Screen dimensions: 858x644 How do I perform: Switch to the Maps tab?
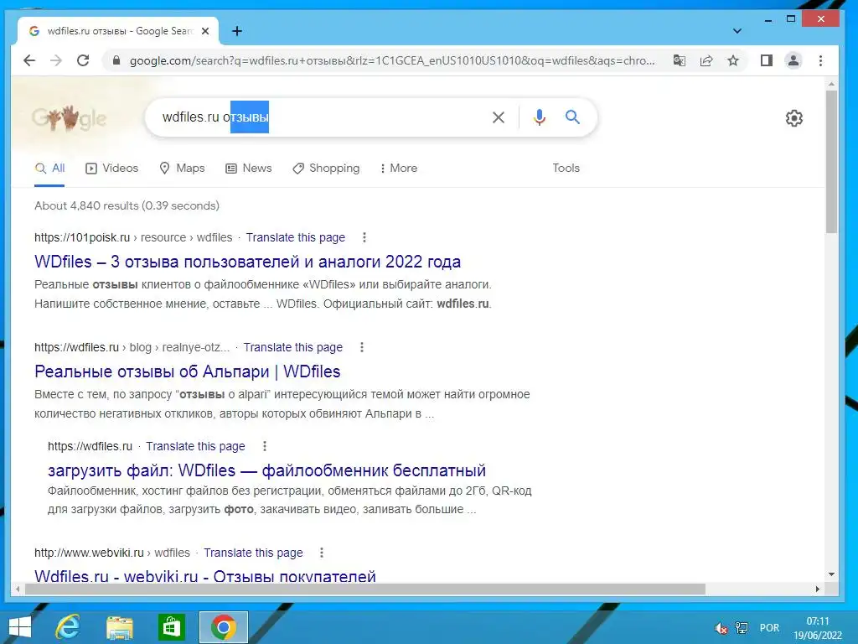(182, 168)
